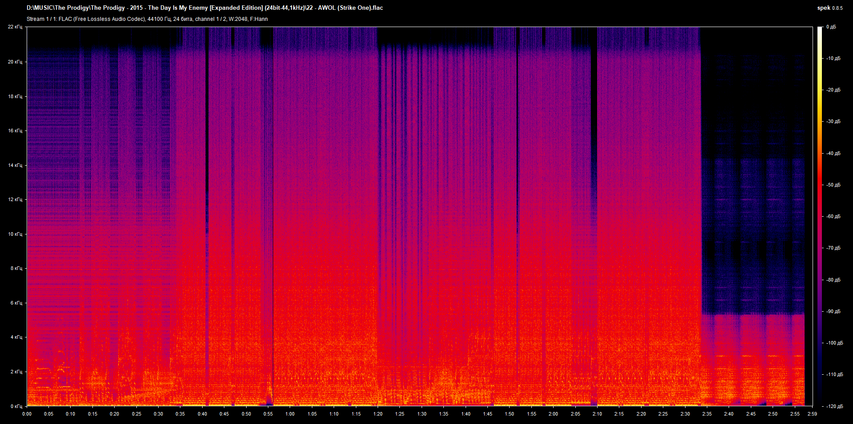The width and height of the screenshot is (853, 424).
Task: Click the 0 кГц frequency label
Action: click(16, 406)
